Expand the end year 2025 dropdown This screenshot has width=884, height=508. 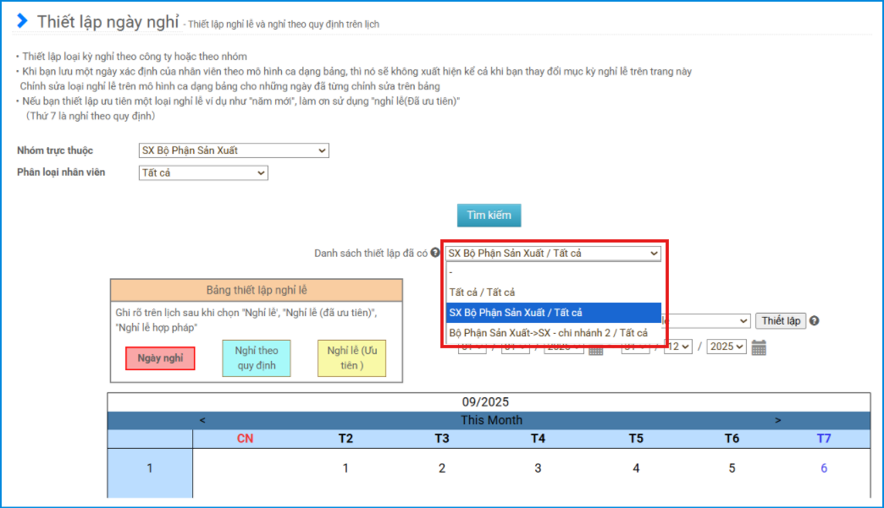point(727,347)
